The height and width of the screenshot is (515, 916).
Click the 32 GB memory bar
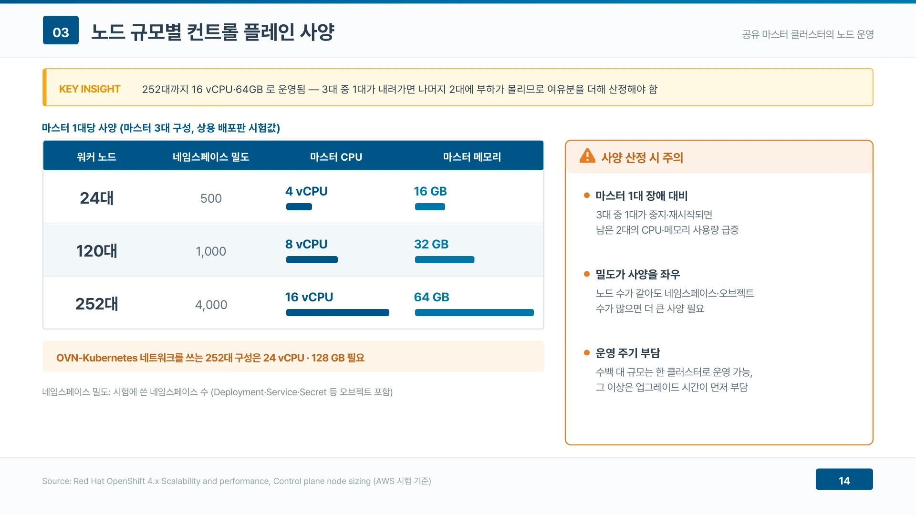(445, 260)
